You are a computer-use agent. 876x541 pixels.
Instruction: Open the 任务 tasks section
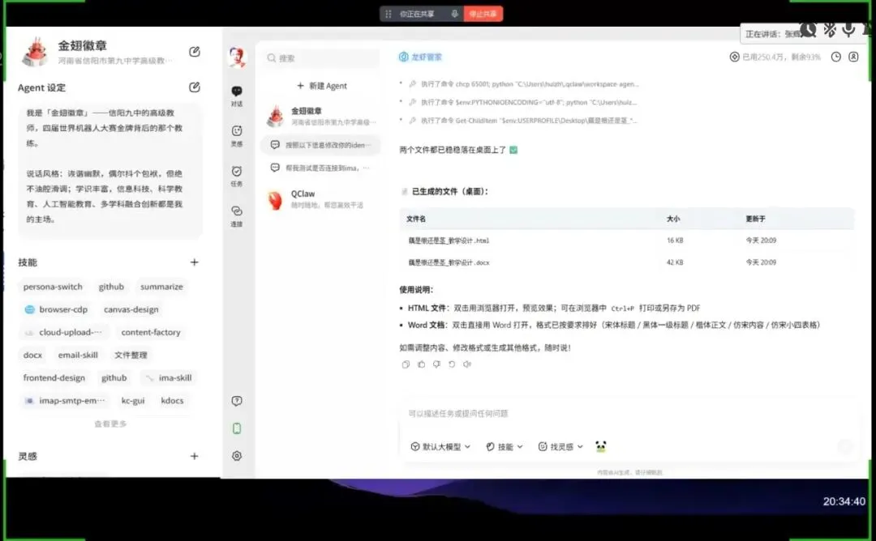tap(237, 176)
